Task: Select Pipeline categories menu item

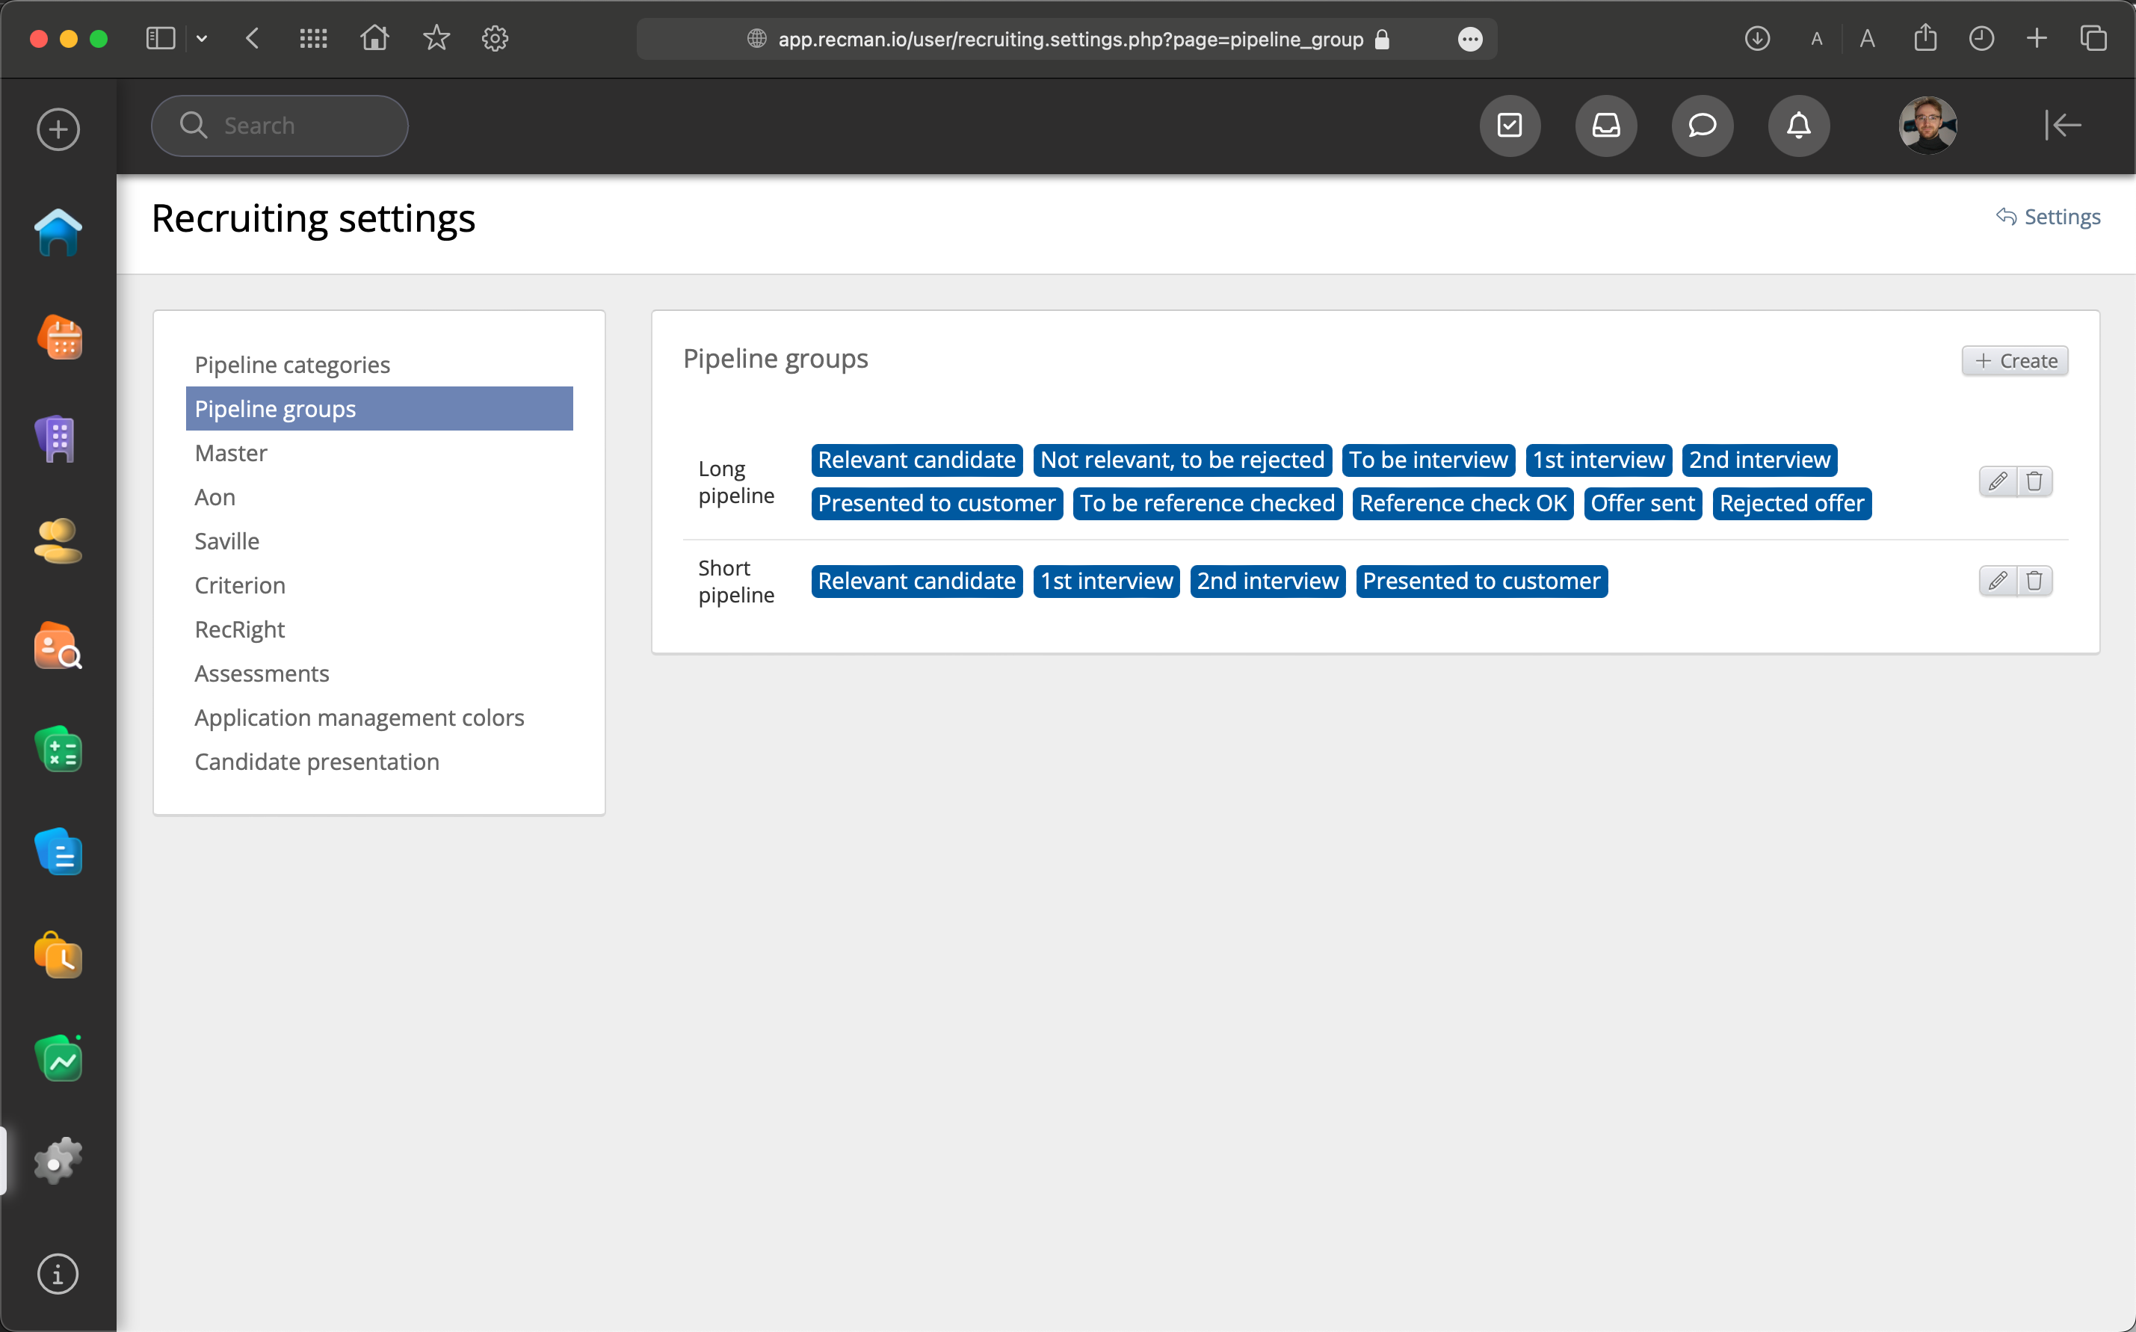Action: tap(291, 365)
